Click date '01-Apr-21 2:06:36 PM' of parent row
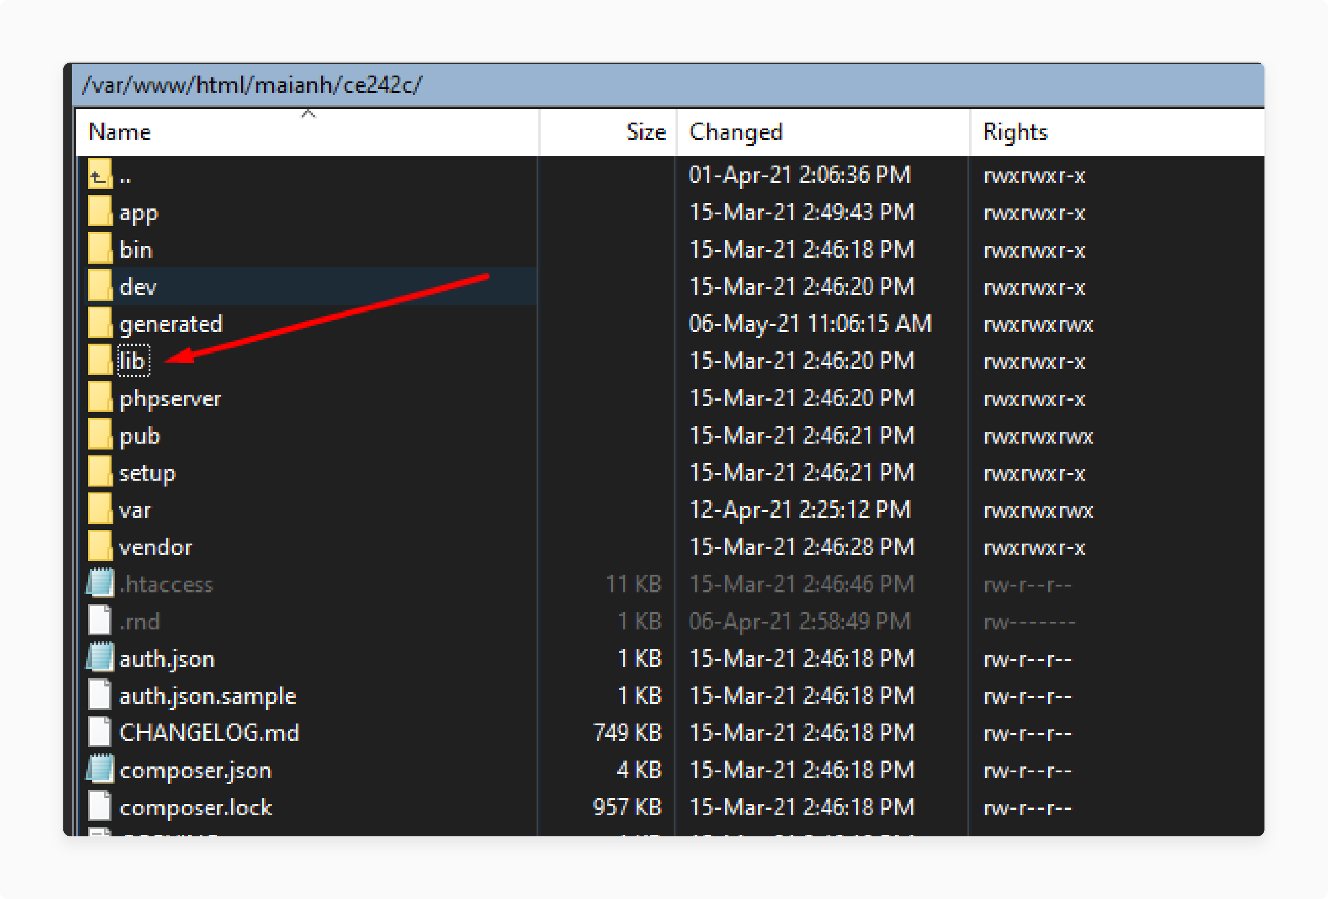 pyautogui.click(x=799, y=176)
